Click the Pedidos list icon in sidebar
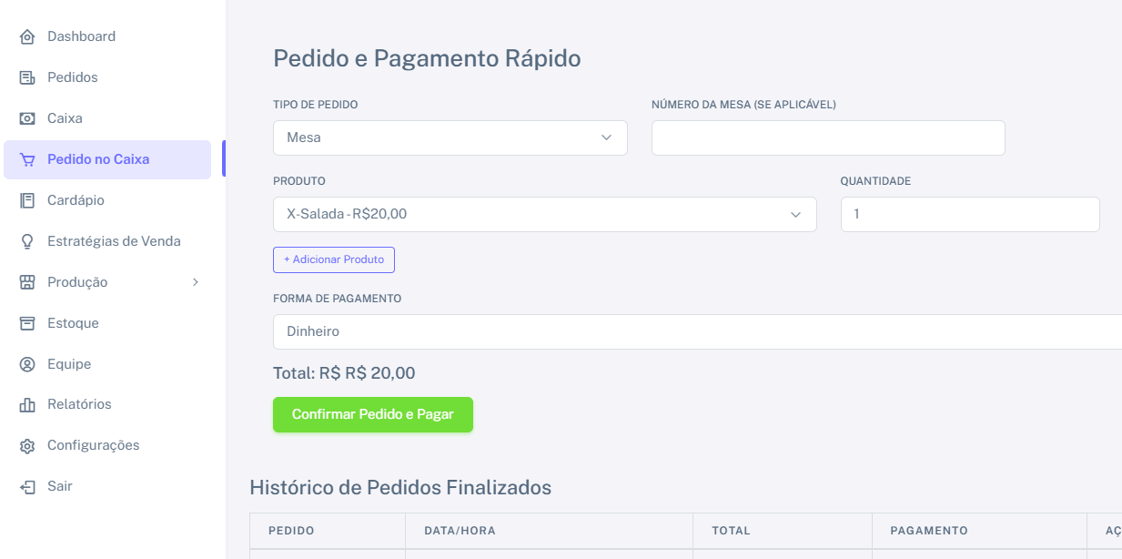This screenshot has height=559, width=1122. (27, 78)
